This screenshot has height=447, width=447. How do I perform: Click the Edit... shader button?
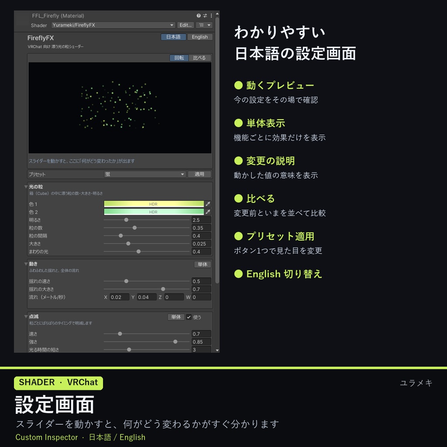[185, 25]
